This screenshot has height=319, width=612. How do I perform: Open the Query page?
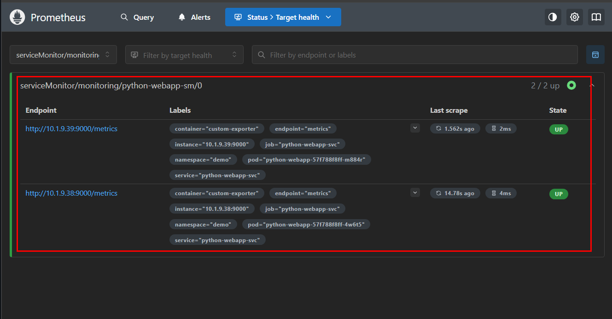click(x=137, y=17)
